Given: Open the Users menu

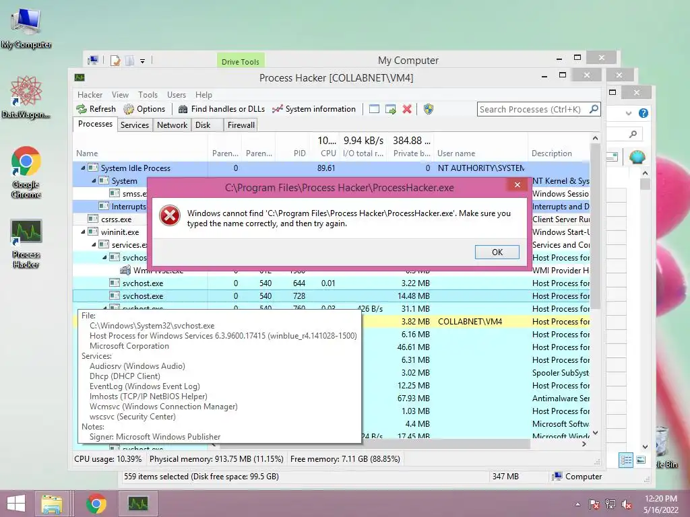Looking at the screenshot, I should coord(177,94).
